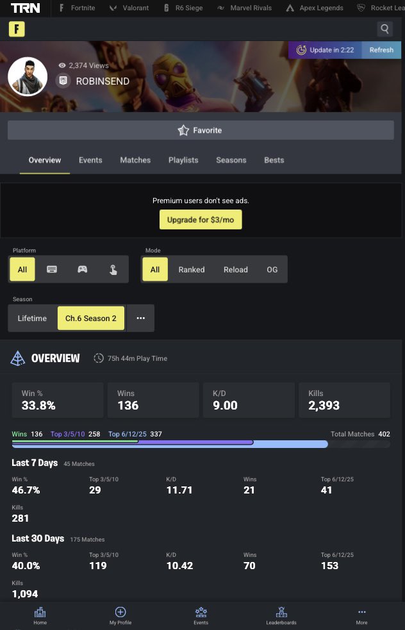This screenshot has height=630, width=405.
Task: Click the Last 30 Days heading
Action: coord(38,538)
